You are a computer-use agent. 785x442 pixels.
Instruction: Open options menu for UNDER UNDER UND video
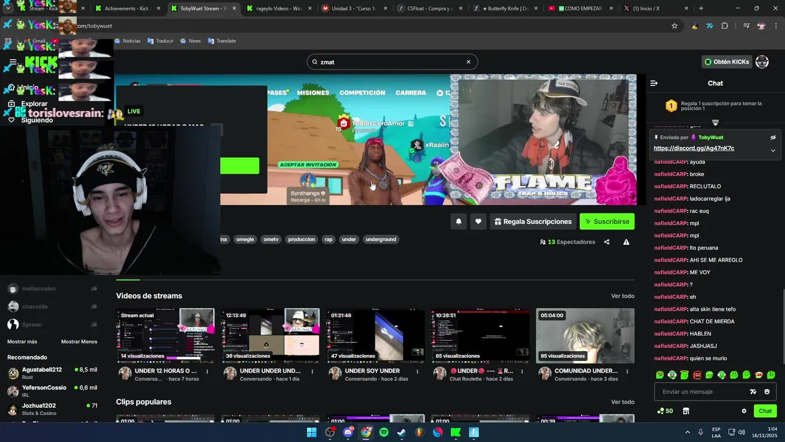(x=312, y=371)
